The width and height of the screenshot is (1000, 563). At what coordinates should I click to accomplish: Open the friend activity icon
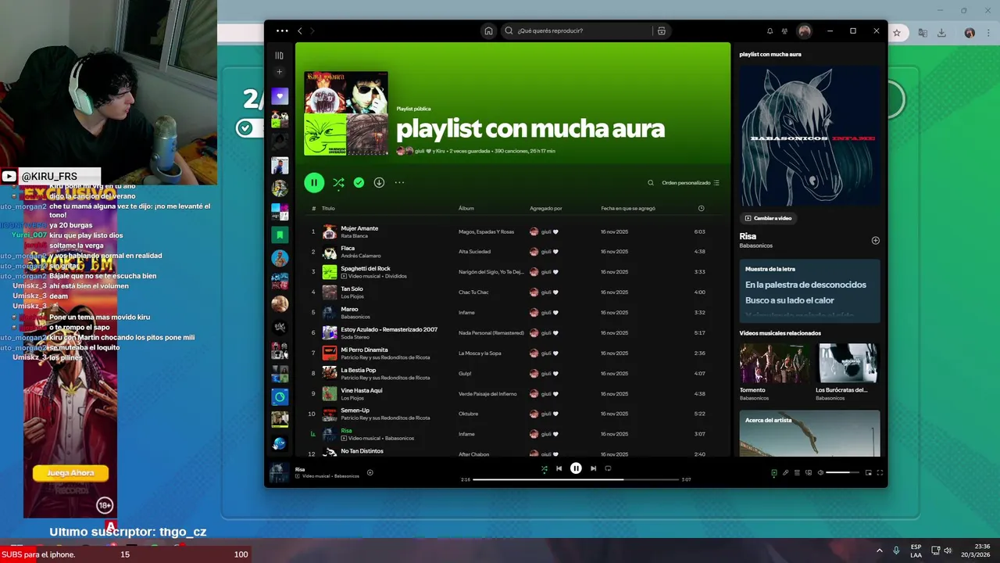pyautogui.click(x=785, y=31)
